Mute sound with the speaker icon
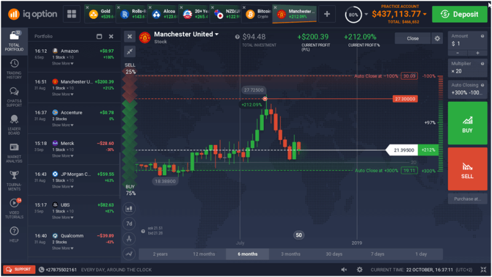The height and width of the screenshot is (277, 492). click(x=344, y=270)
